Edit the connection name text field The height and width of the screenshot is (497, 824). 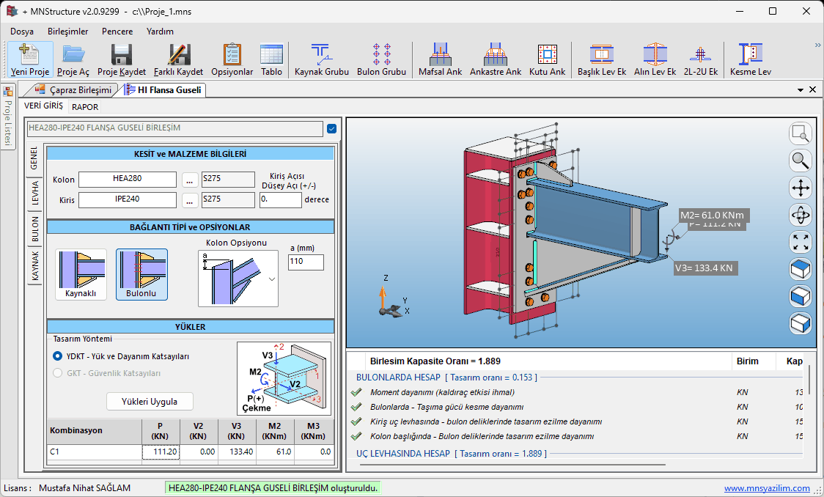(x=175, y=128)
